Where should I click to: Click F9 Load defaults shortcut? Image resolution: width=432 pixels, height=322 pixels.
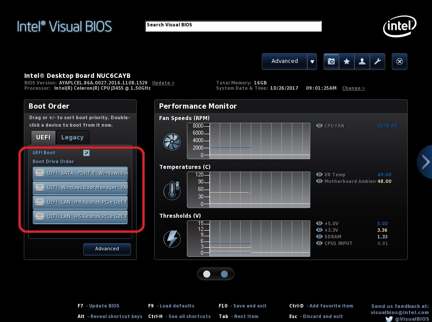171,306
